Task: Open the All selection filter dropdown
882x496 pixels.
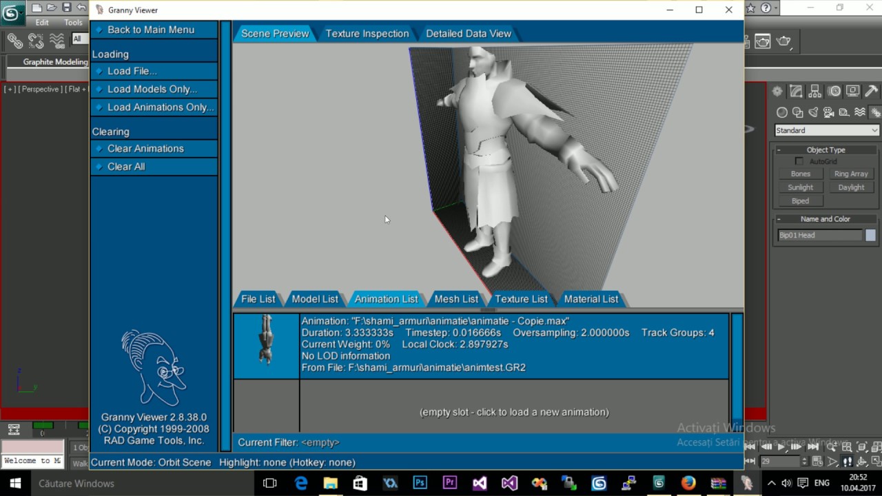Action: [x=79, y=39]
